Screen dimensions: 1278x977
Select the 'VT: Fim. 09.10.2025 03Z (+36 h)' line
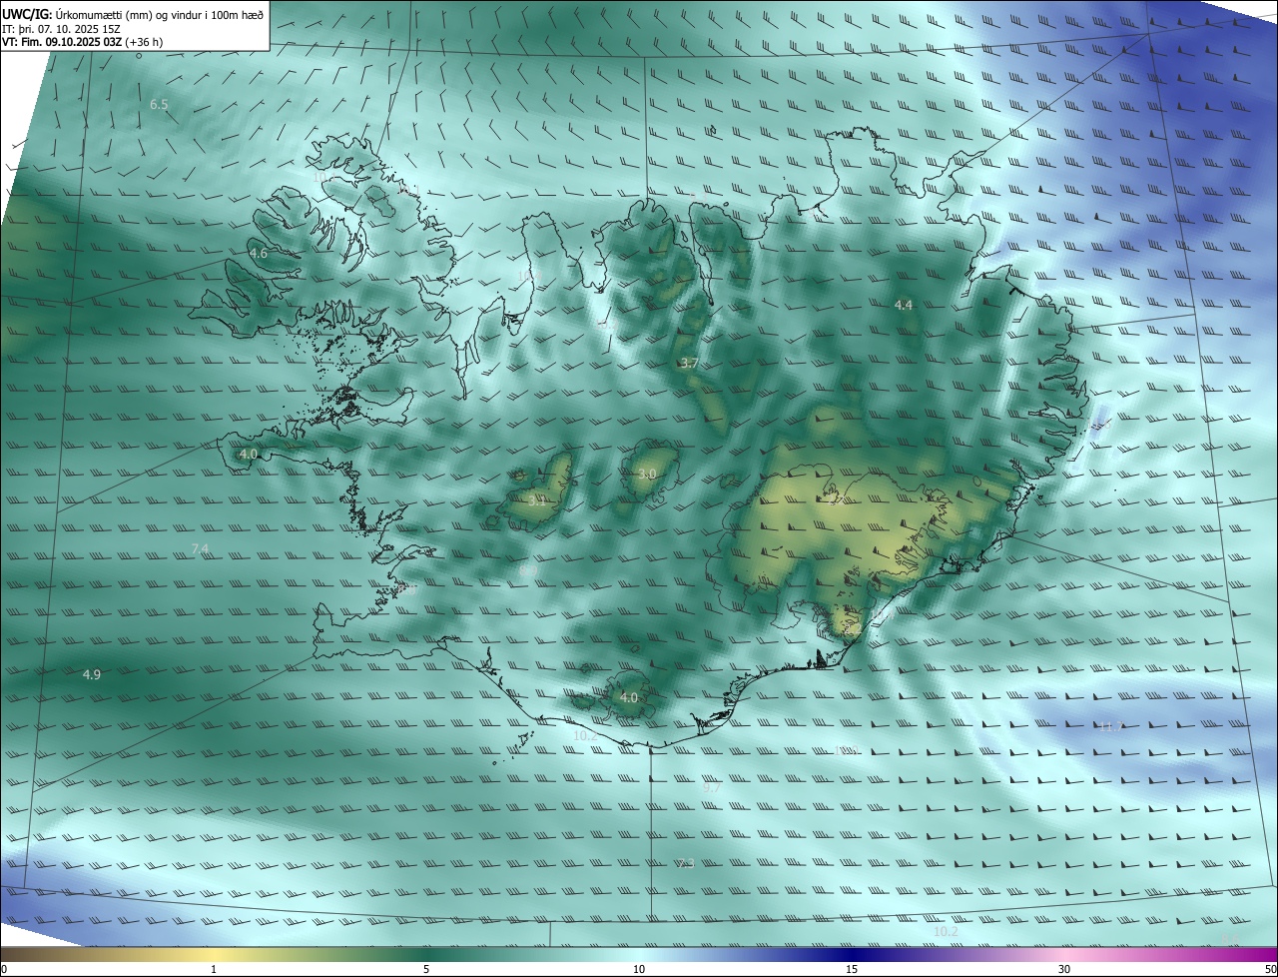tap(83, 42)
